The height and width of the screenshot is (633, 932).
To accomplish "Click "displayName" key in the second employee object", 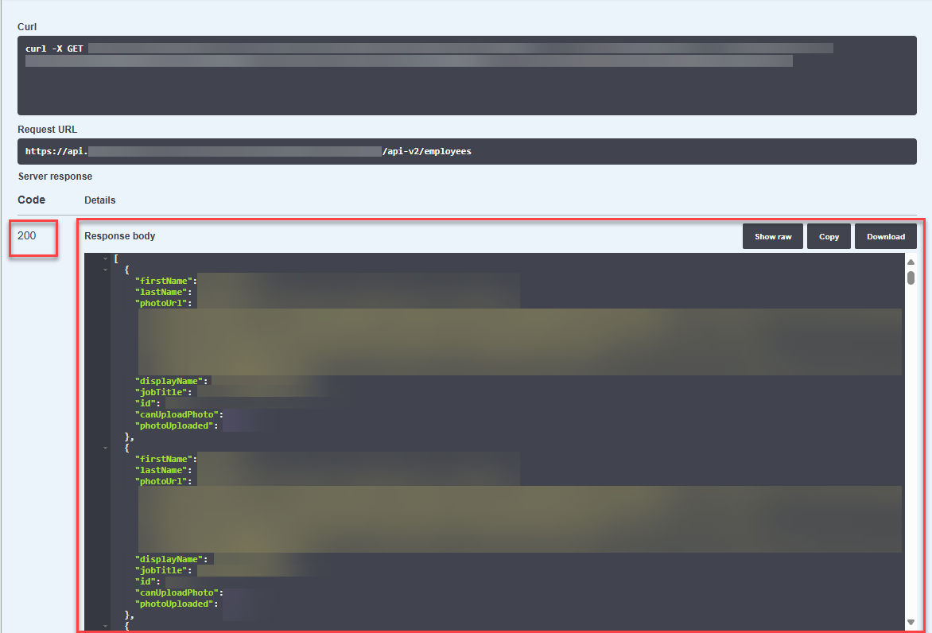I will coord(169,559).
